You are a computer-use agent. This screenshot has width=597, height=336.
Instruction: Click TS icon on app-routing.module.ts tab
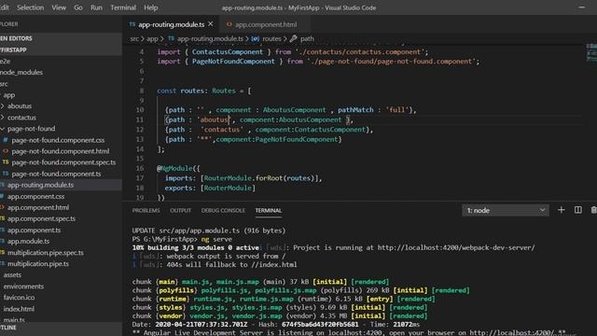tap(132, 24)
